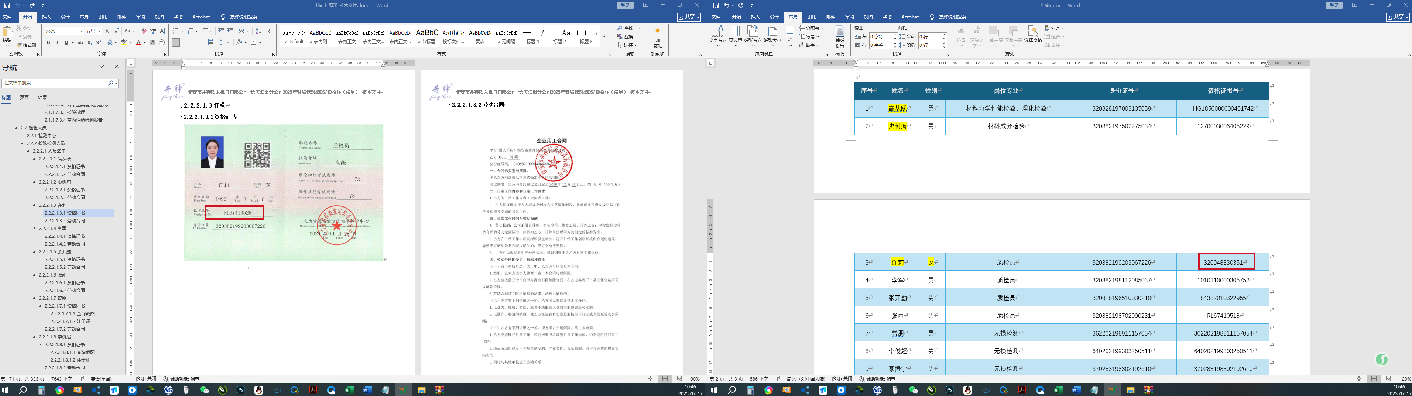This screenshot has width=1412, height=396.
Task: Open the 宋体 font name dropdown
Action: [82, 31]
